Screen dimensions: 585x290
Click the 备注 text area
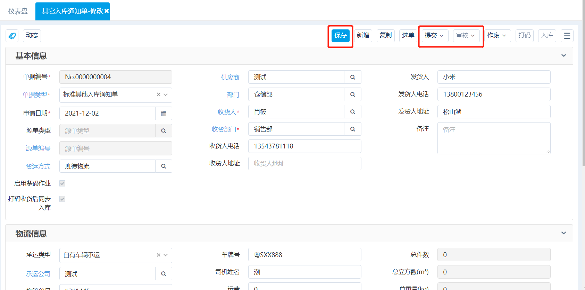pyautogui.click(x=494, y=138)
